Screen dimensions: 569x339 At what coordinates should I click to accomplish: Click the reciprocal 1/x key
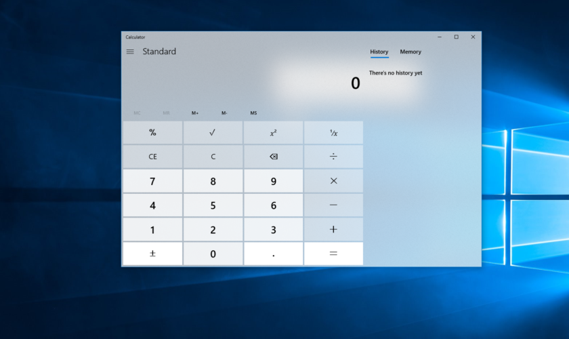333,133
